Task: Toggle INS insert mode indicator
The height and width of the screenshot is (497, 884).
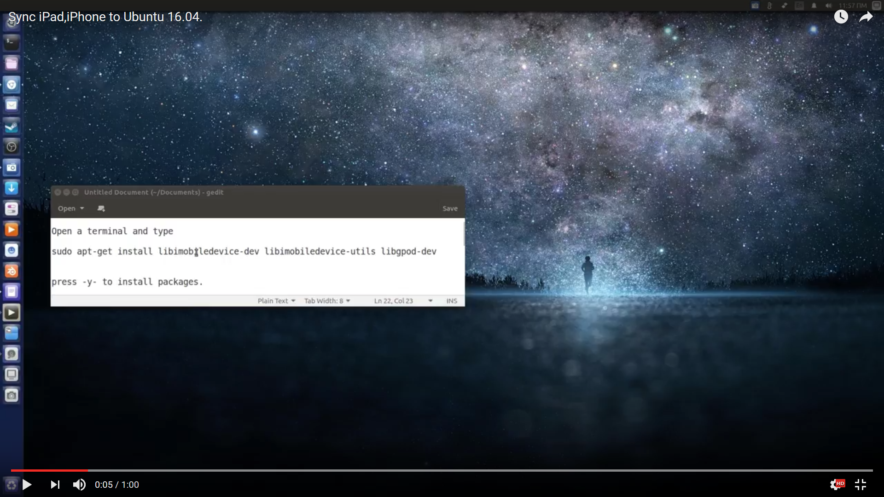Action: tap(452, 301)
